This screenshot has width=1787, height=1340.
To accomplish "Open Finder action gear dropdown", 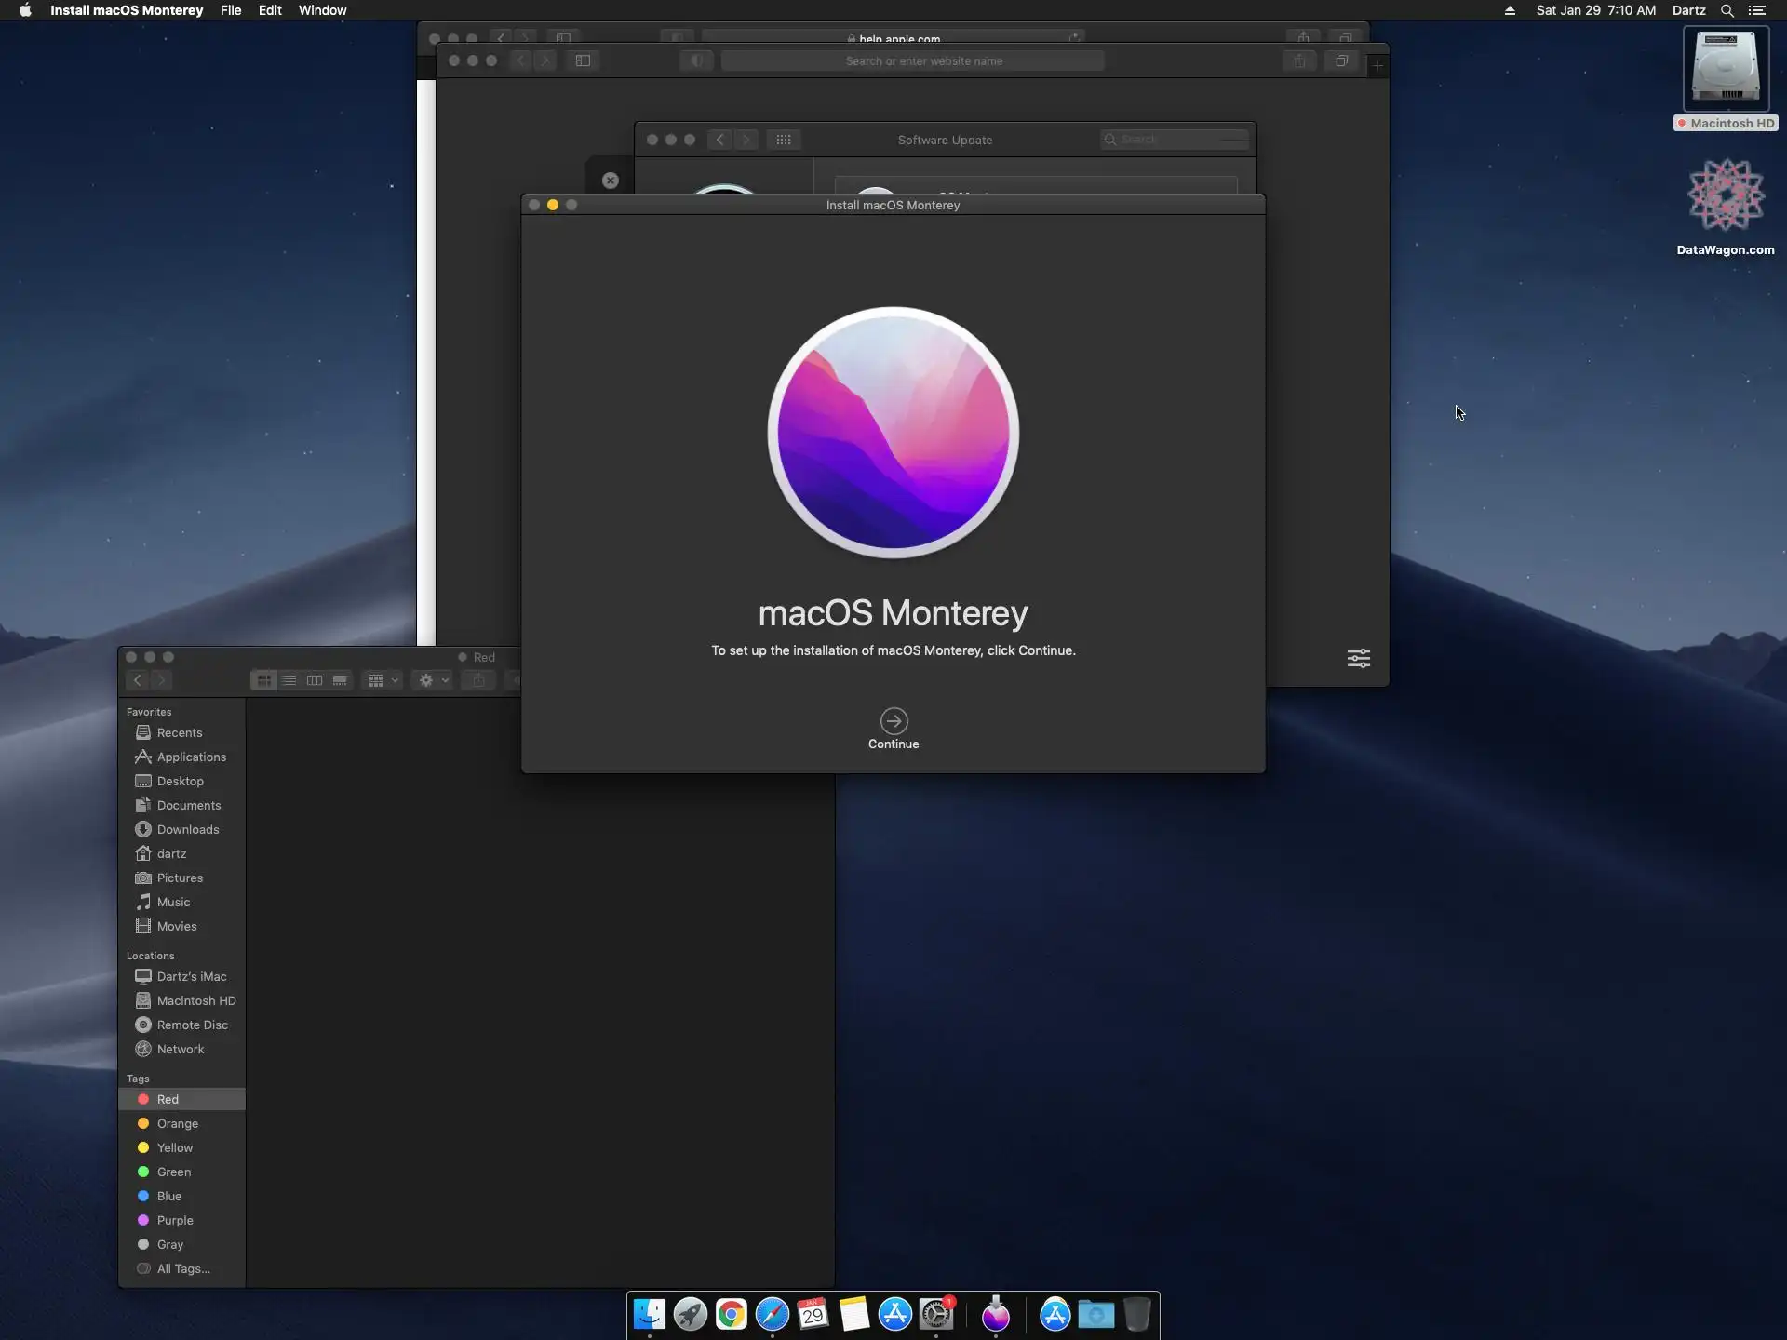I will [x=433, y=680].
